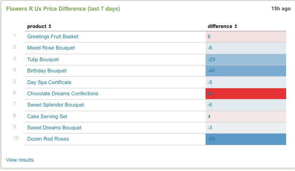Open Tulip Bouquet entry

point(43,59)
